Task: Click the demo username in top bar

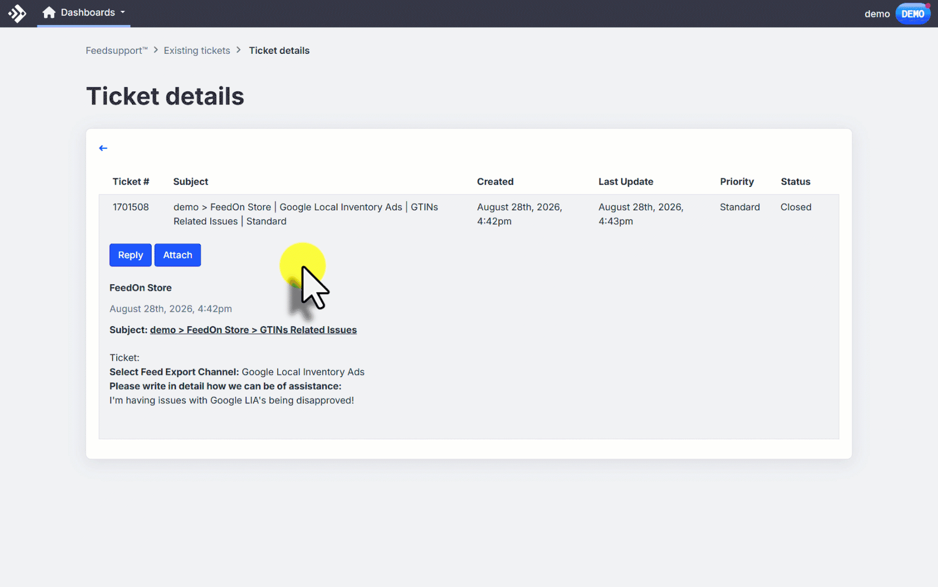Action: (x=877, y=14)
